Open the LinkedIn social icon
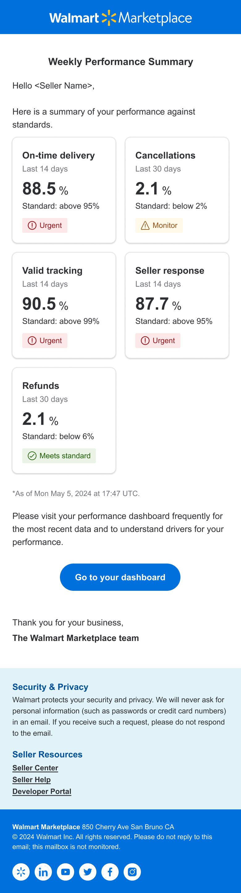The width and height of the screenshot is (241, 893). tap(43, 872)
